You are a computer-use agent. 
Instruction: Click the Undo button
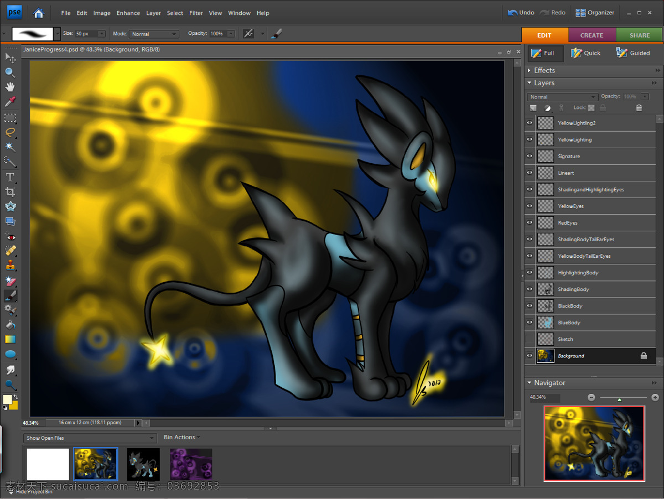[x=521, y=13]
